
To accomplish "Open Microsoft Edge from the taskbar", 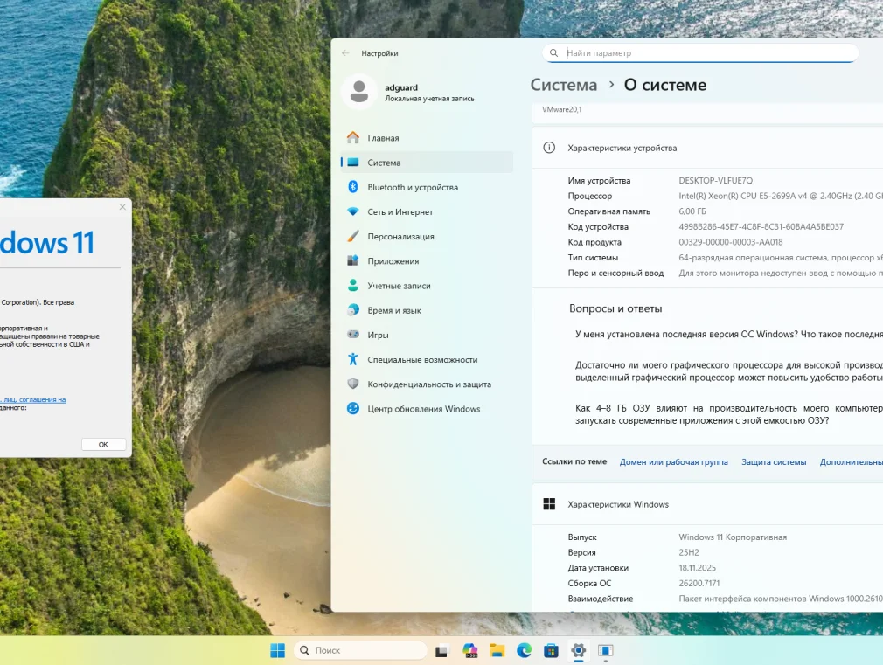I will pyautogui.click(x=524, y=650).
